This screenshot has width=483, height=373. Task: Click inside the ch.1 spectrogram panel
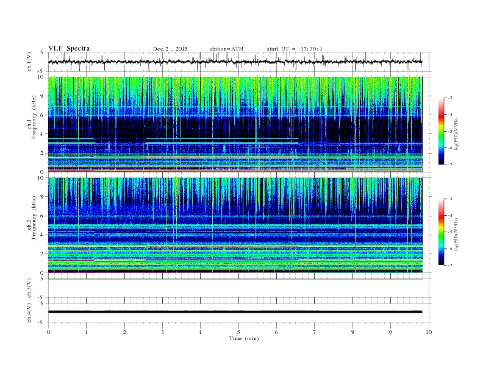(x=235, y=124)
